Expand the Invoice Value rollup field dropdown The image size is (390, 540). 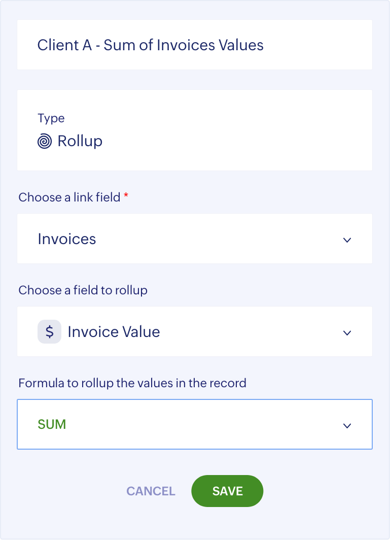pos(195,331)
